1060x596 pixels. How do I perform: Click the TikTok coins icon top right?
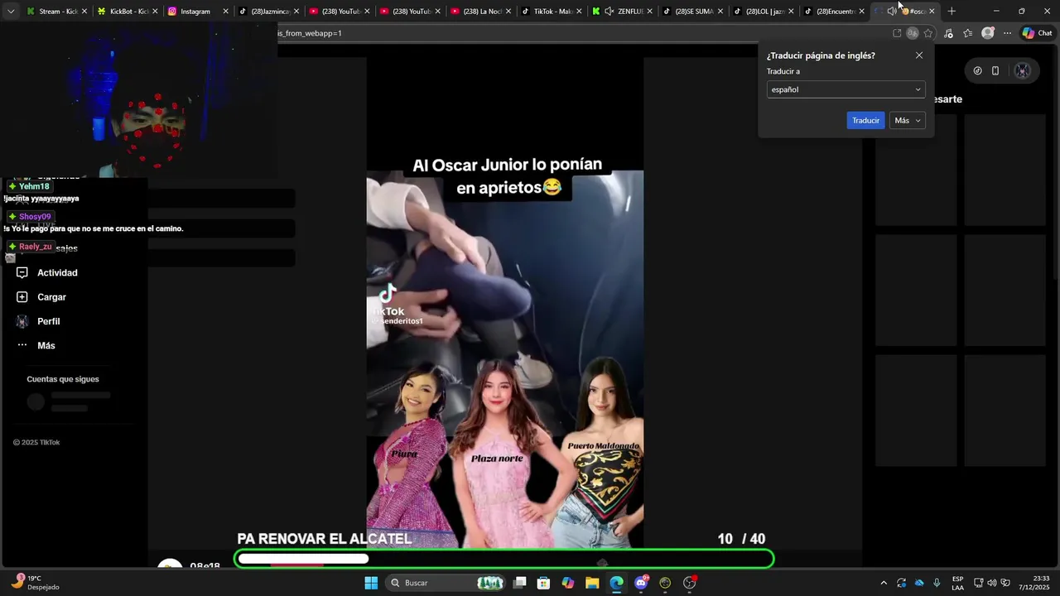point(977,70)
